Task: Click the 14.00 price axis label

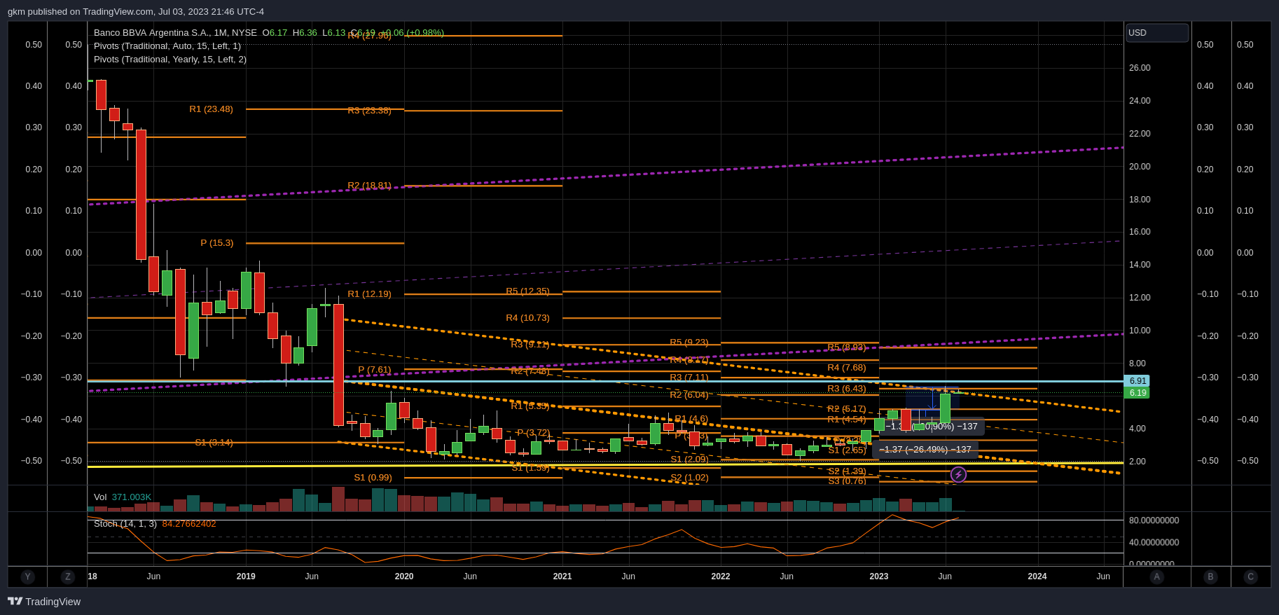Action: [x=1140, y=265]
